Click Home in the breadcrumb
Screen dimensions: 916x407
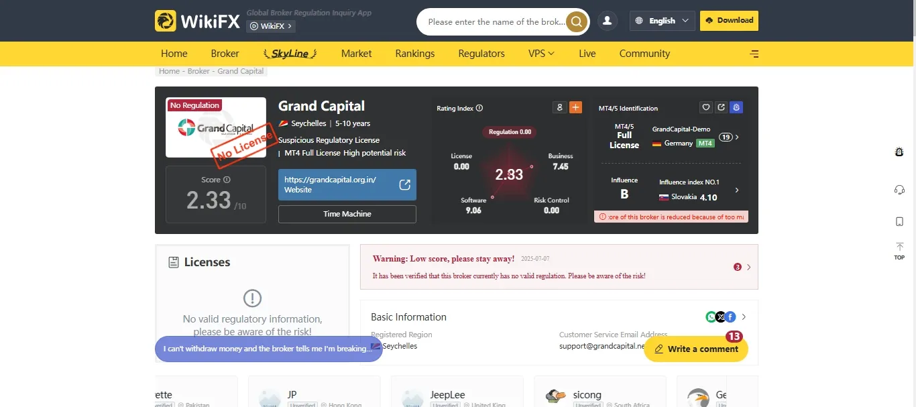pyautogui.click(x=169, y=71)
